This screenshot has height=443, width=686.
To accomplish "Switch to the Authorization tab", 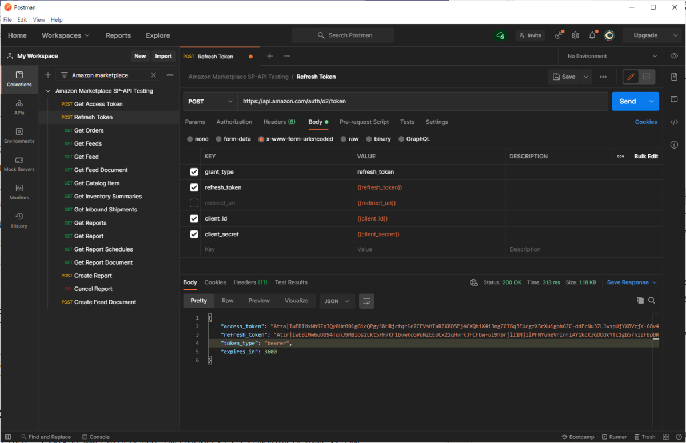I will [x=234, y=122].
